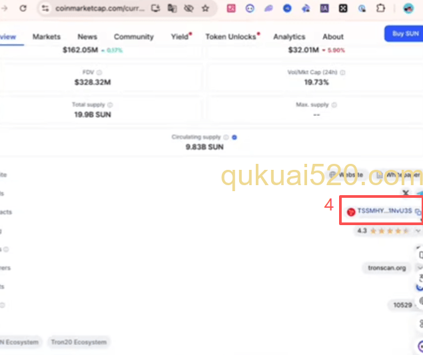Click the install app icon in address bar

(156, 9)
